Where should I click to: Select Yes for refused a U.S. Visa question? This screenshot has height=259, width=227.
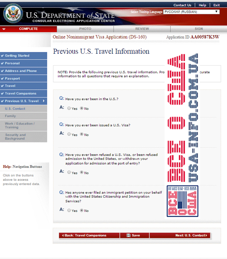pos(69,172)
